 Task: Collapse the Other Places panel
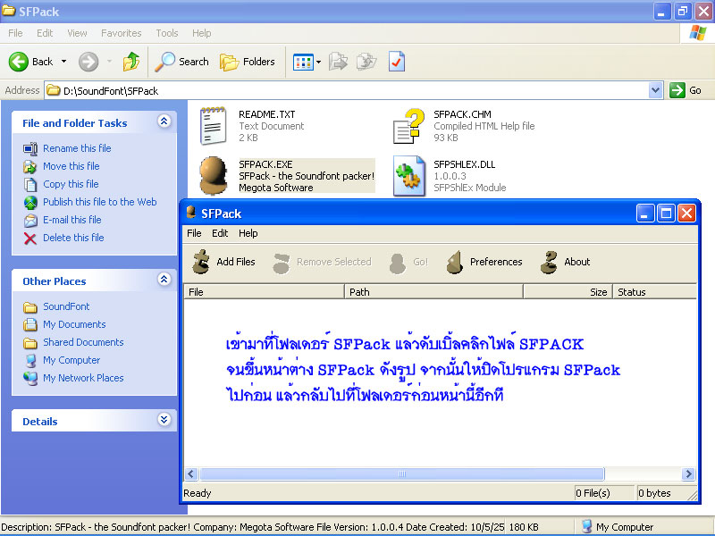point(164,280)
